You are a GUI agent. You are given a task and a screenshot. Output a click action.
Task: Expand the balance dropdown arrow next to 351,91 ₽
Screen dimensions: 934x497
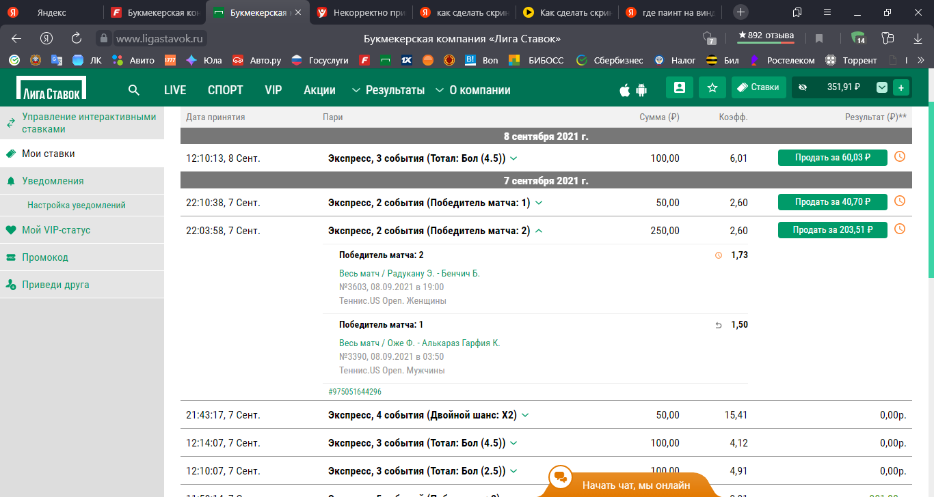pos(882,87)
